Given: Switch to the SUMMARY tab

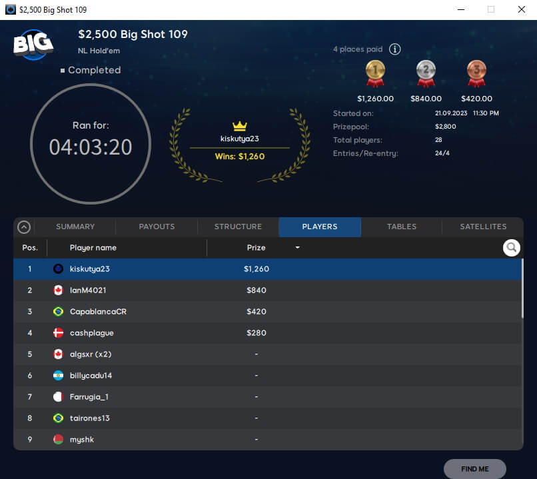Looking at the screenshot, I should pos(75,227).
